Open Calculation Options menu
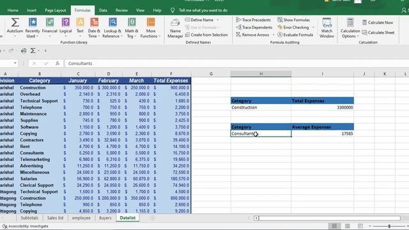This screenshot has width=409, height=230. tap(350, 28)
